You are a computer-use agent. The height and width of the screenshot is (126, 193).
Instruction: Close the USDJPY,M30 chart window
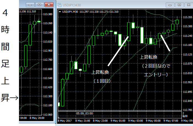(189, 5)
